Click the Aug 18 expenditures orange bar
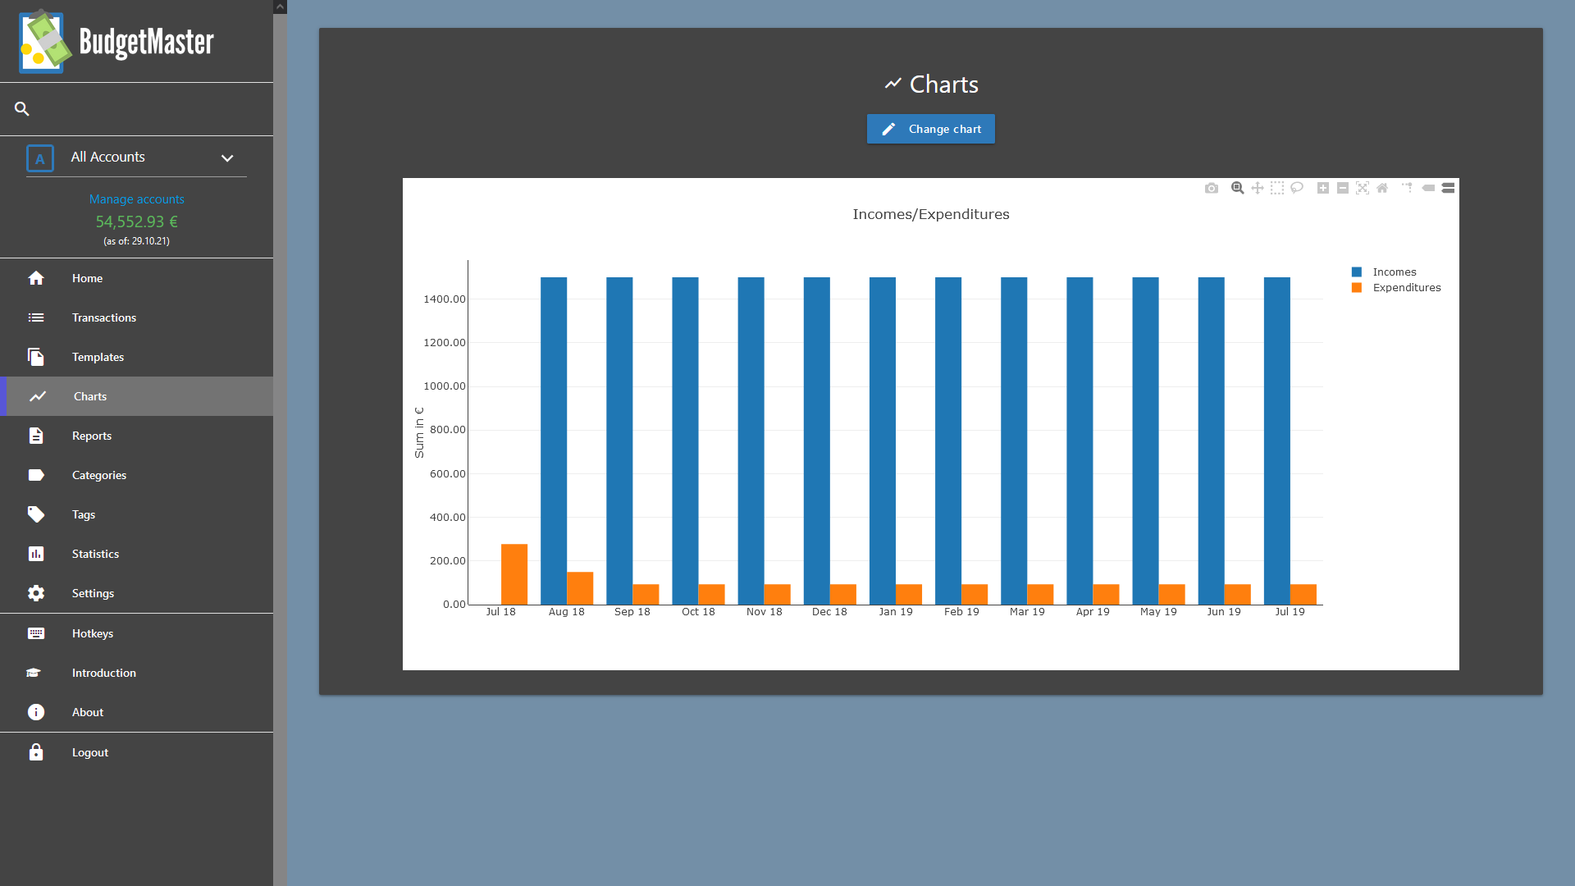The width and height of the screenshot is (1575, 886). [580, 588]
